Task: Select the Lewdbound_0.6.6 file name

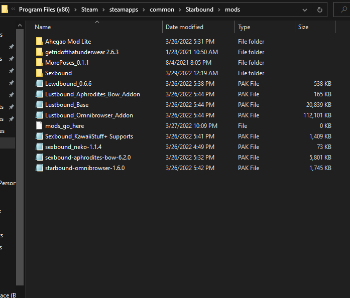Action: 68,83
